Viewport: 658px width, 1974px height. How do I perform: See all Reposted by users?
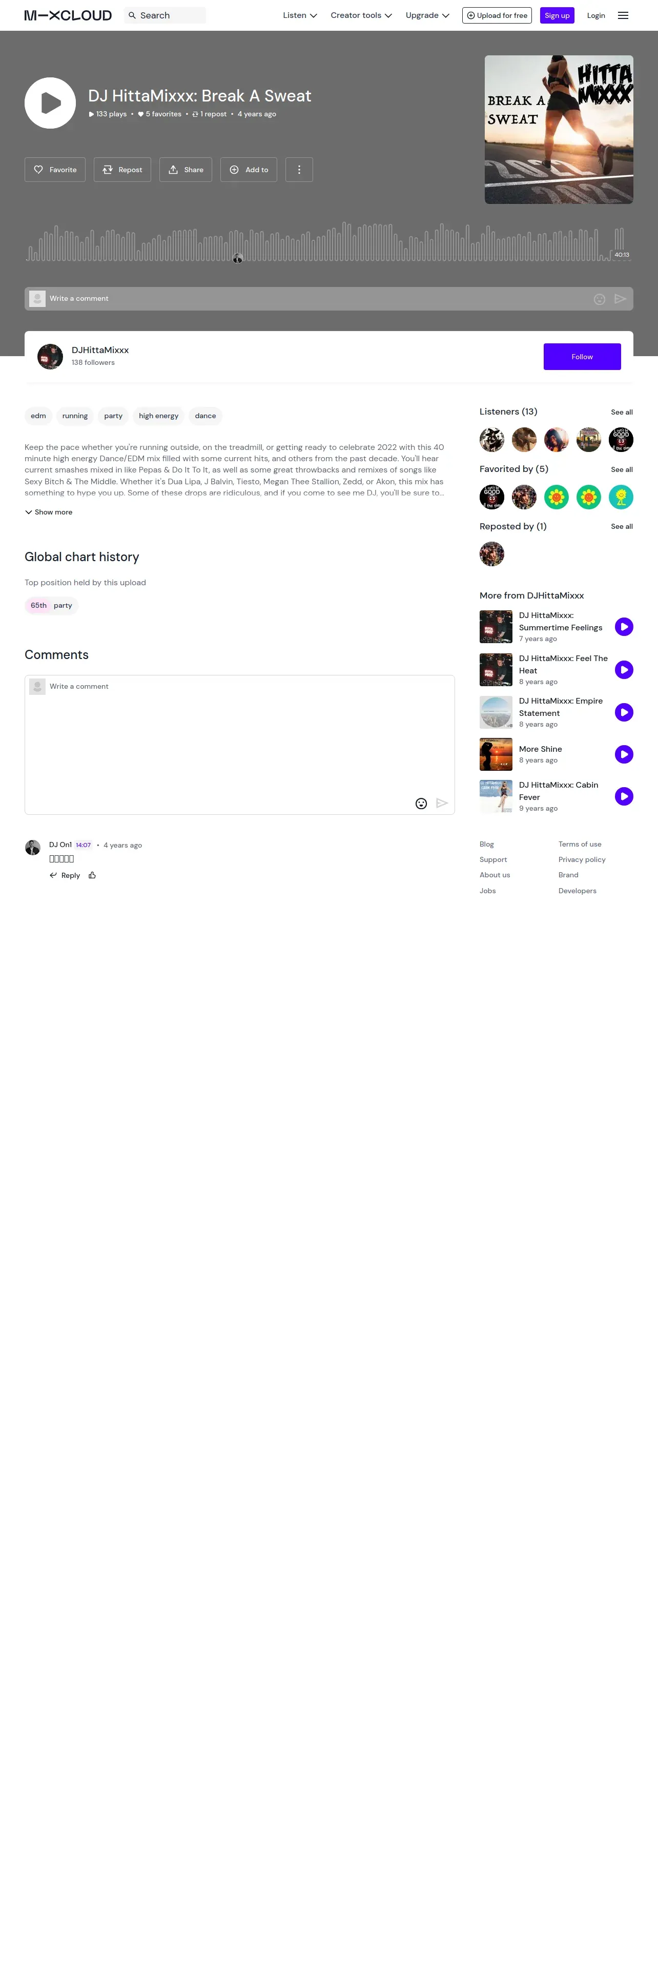click(622, 526)
